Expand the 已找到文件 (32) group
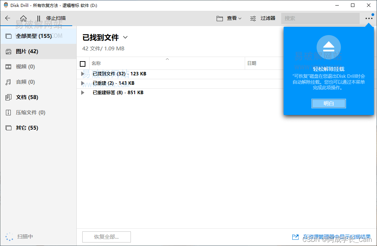This screenshot has height=246, width=377. pyautogui.click(x=83, y=74)
